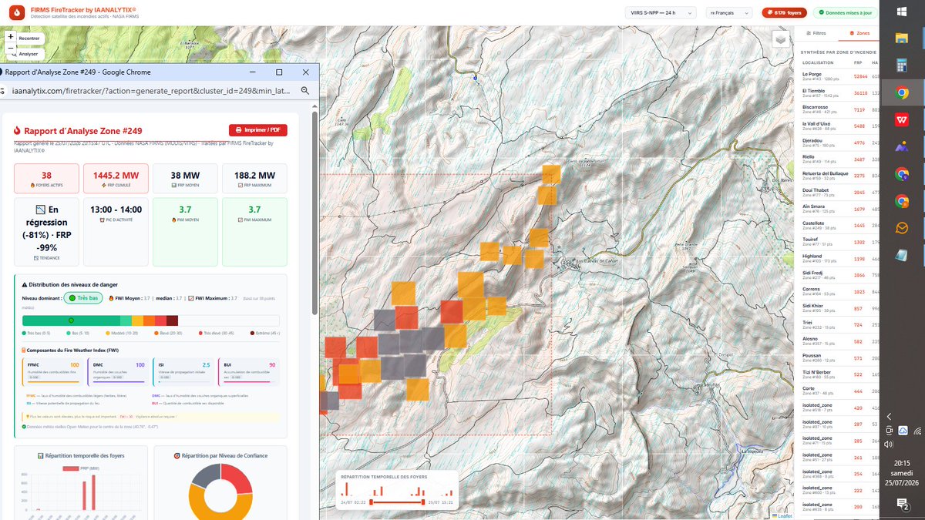Click the Analyser map button
The image size is (925, 520).
pyautogui.click(x=29, y=54)
